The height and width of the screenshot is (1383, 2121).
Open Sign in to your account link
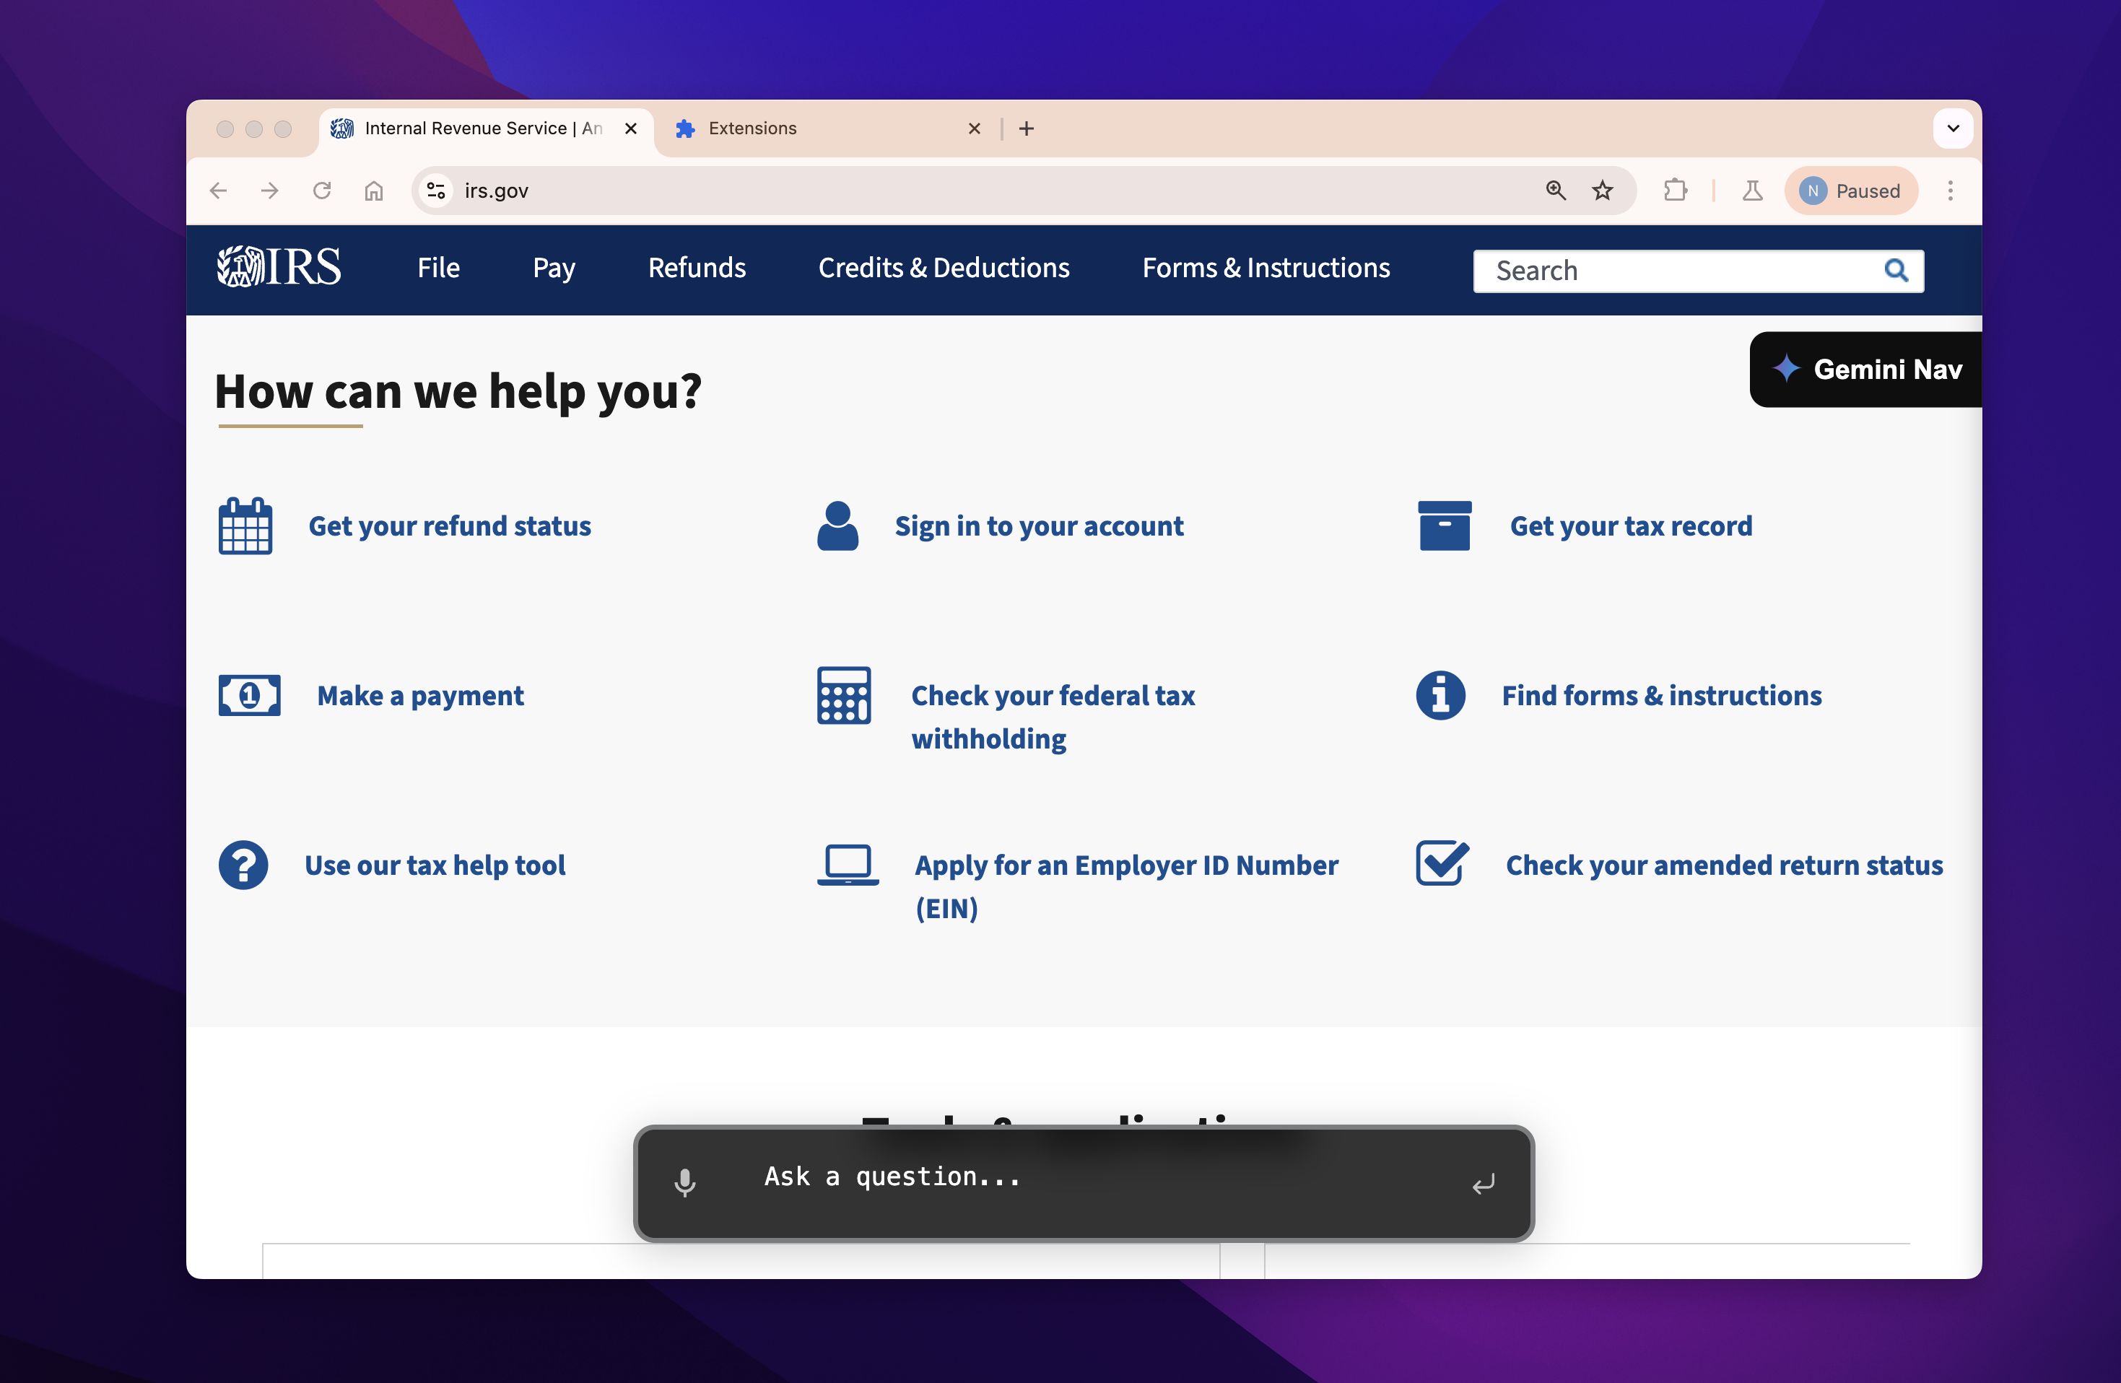1038,525
